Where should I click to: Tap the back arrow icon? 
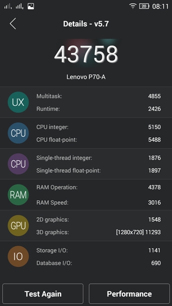(x=13, y=23)
